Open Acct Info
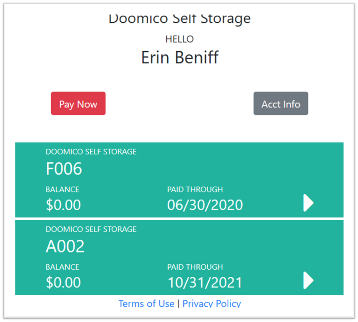 point(281,104)
